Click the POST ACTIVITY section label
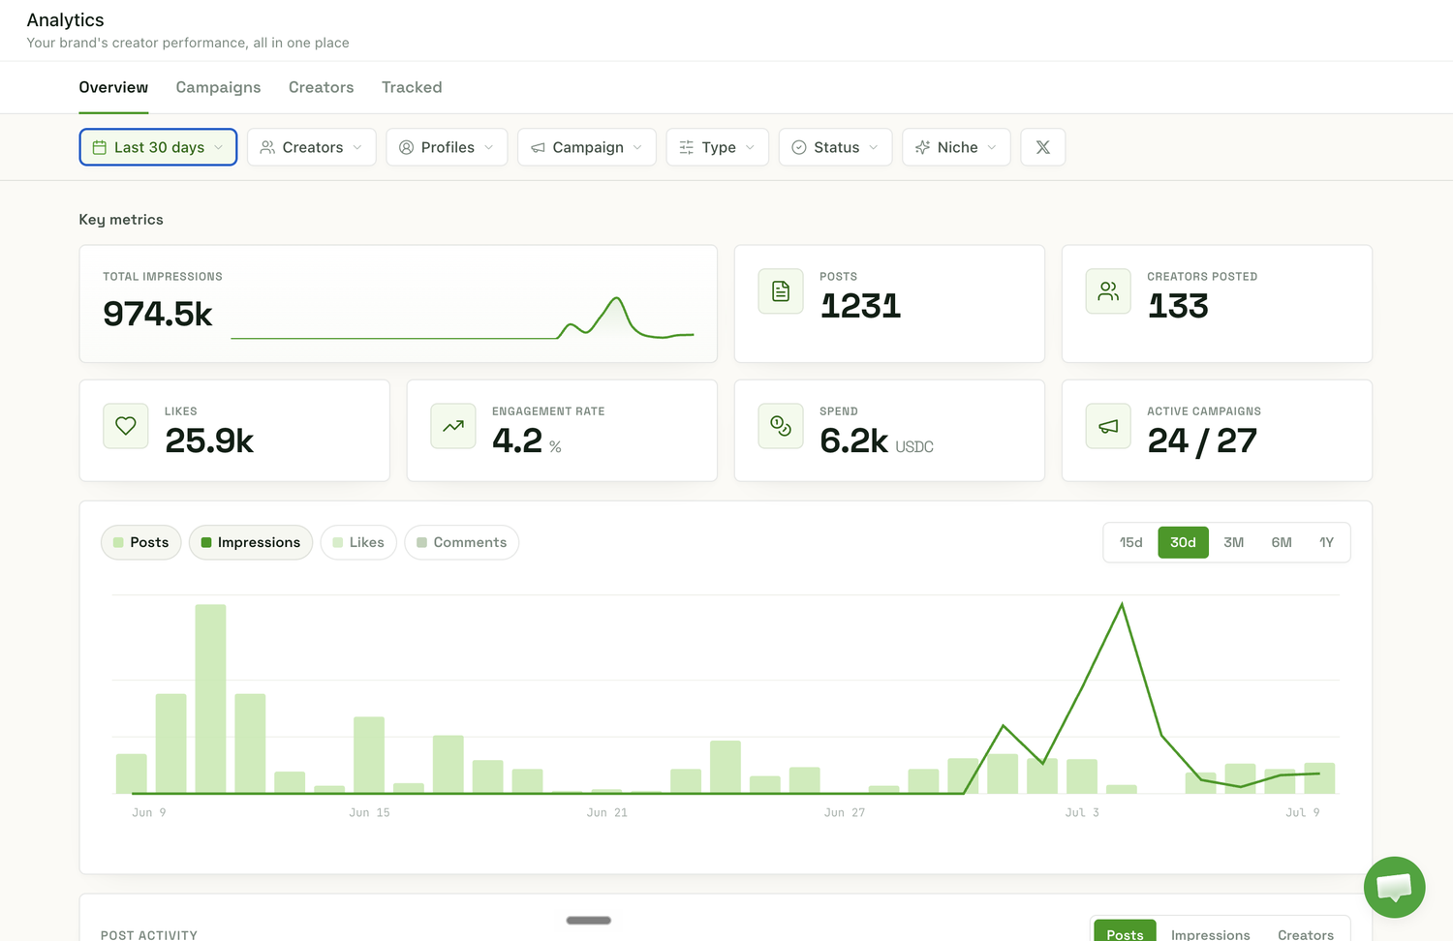The width and height of the screenshot is (1453, 941). [x=149, y=935]
